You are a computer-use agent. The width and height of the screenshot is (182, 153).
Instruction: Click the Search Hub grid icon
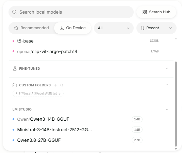tap(145, 12)
